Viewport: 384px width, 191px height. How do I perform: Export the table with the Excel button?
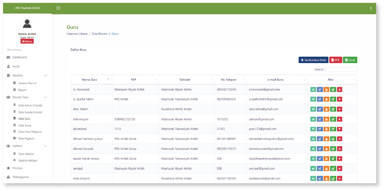350,60
